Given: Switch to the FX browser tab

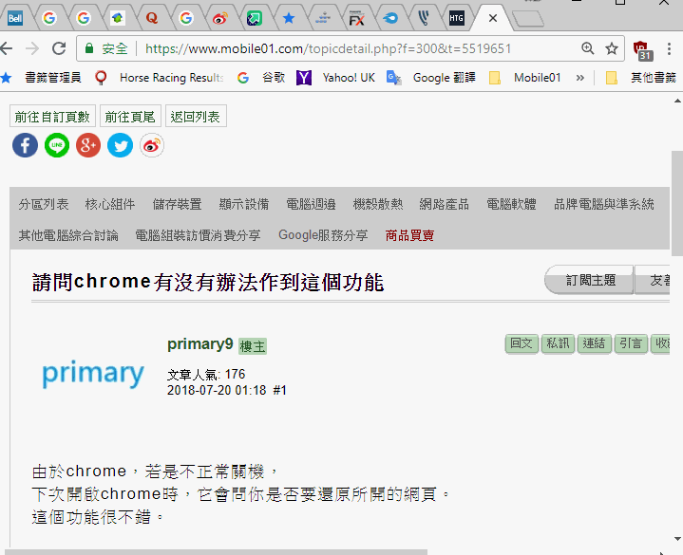Looking at the screenshot, I should (x=357, y=18).
